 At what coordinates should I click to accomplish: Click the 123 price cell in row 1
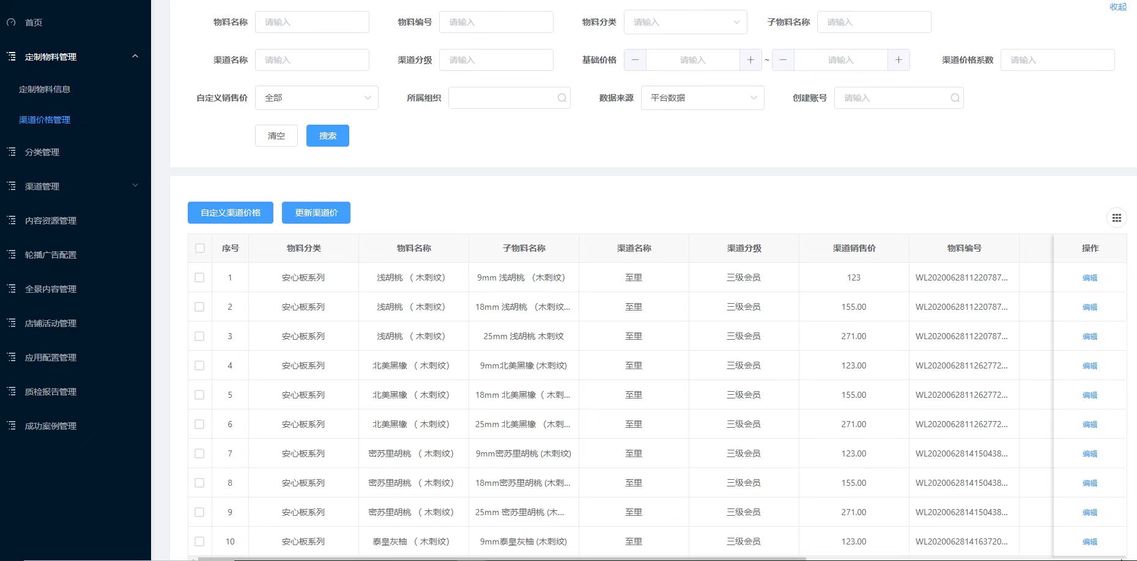tap(854, 277)
